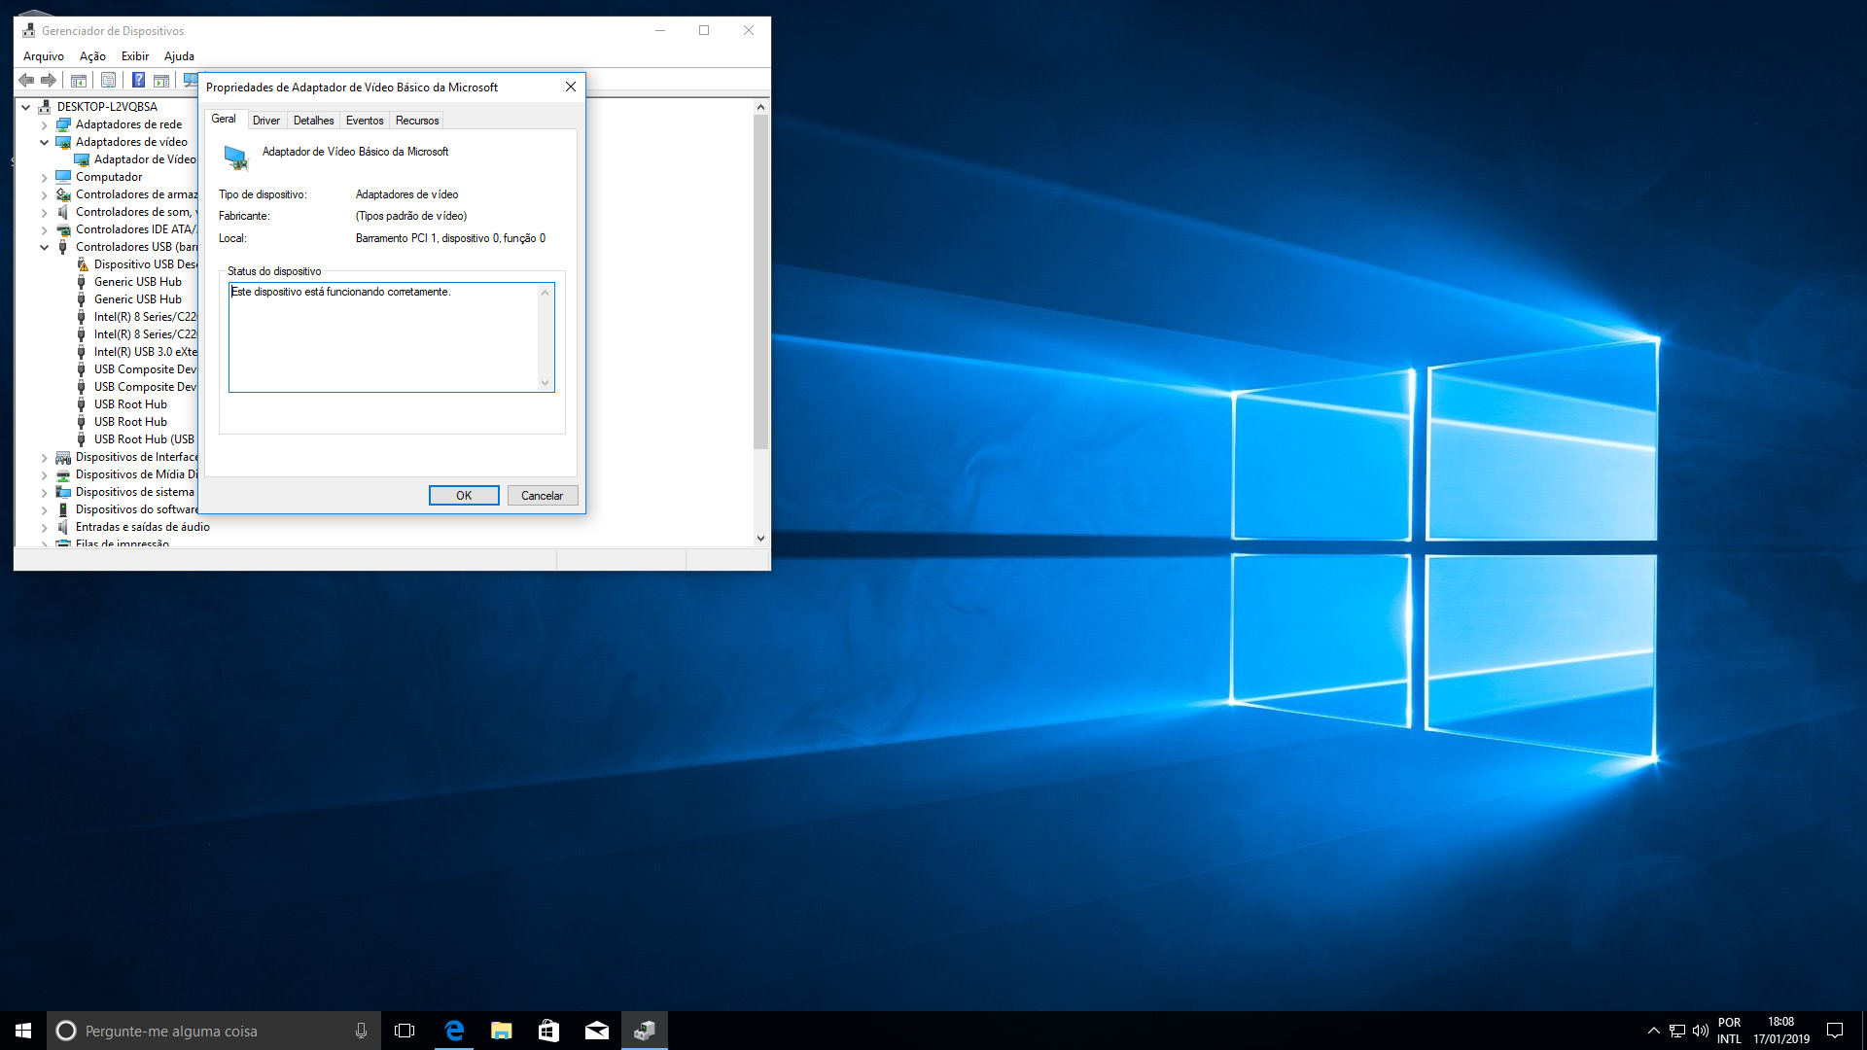
Task: Click the show/hide action pane icon
Action: point(161,81)
